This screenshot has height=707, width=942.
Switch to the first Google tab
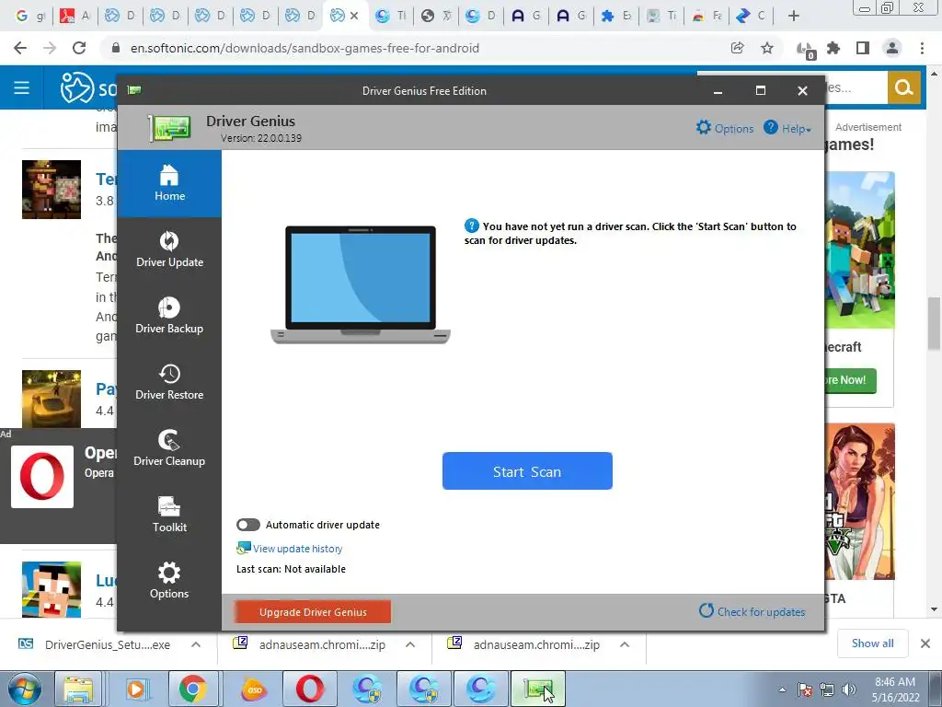pos(29,17)
